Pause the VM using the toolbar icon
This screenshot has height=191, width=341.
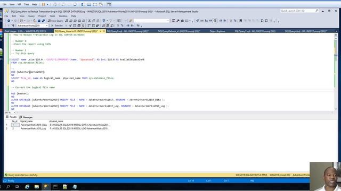(43, 4)
